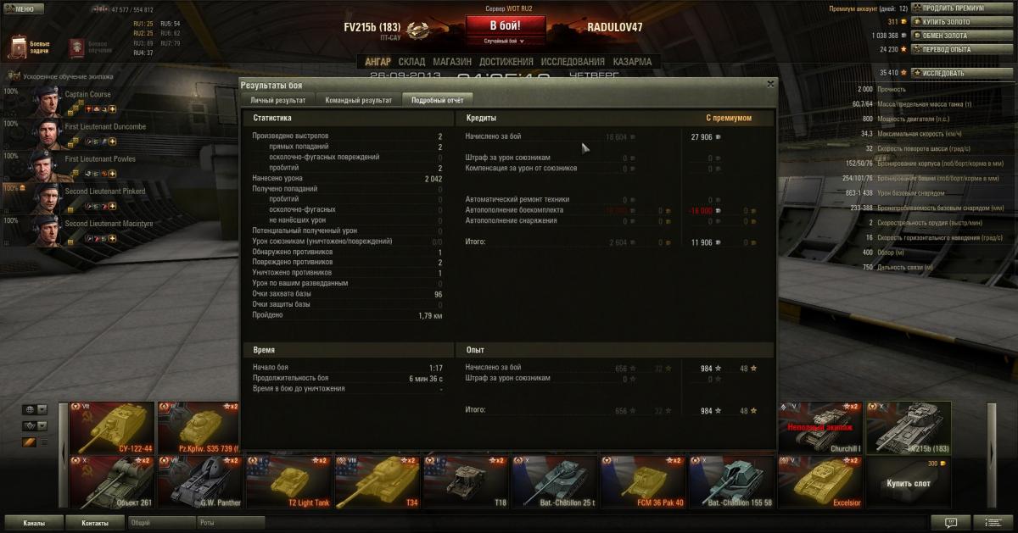Click Captain Course crew portrait
The height and width of the screenshot is (533, 1018).
click(45, 101)
